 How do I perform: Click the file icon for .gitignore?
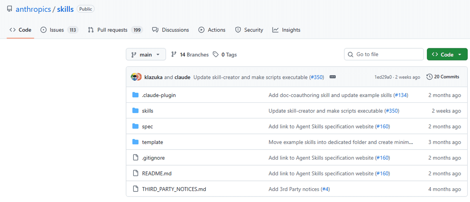tap(136, 158)
